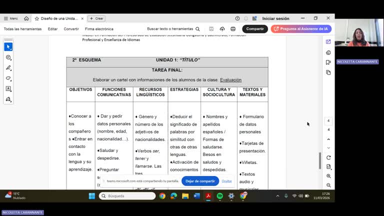
Task: Click Pregunta al Asistente de IA
Action: pyautogui.click(x=301, y=29)
